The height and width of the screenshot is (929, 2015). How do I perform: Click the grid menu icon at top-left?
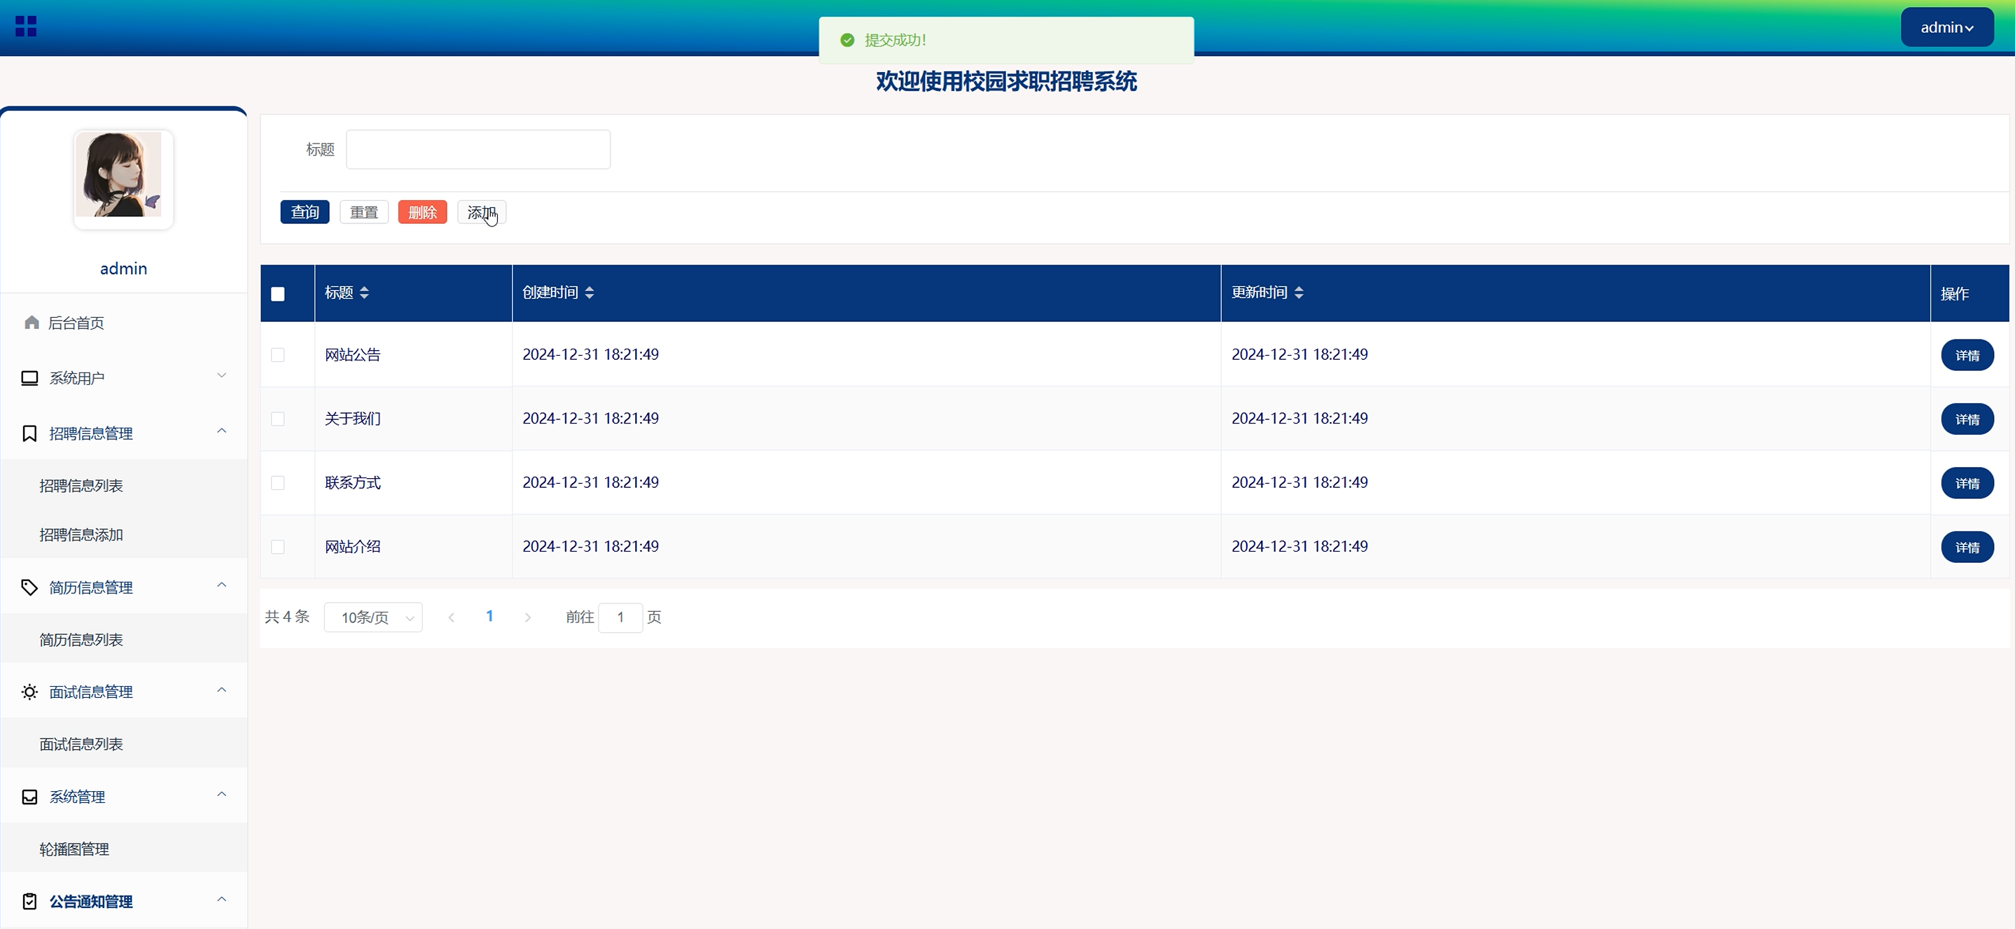tap(26, 27)
